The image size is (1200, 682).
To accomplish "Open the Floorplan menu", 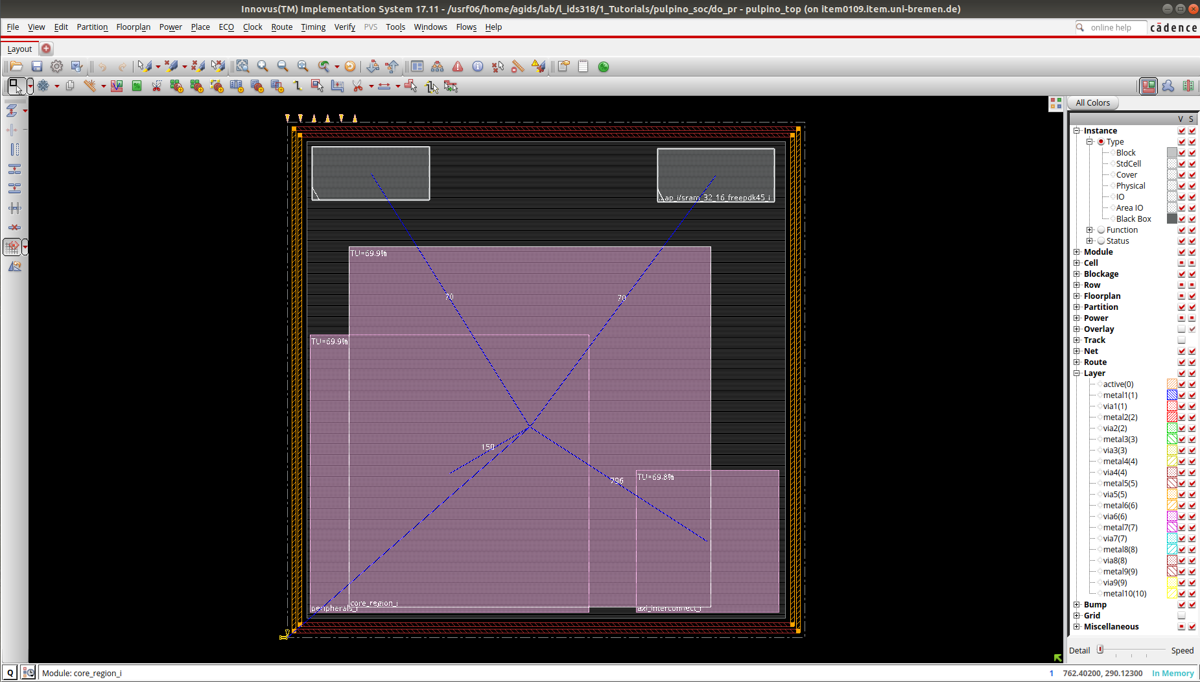I will [133, 27].
